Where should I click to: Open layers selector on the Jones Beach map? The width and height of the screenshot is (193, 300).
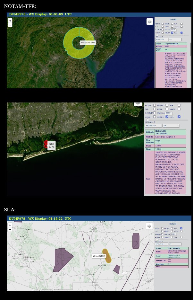138,104
